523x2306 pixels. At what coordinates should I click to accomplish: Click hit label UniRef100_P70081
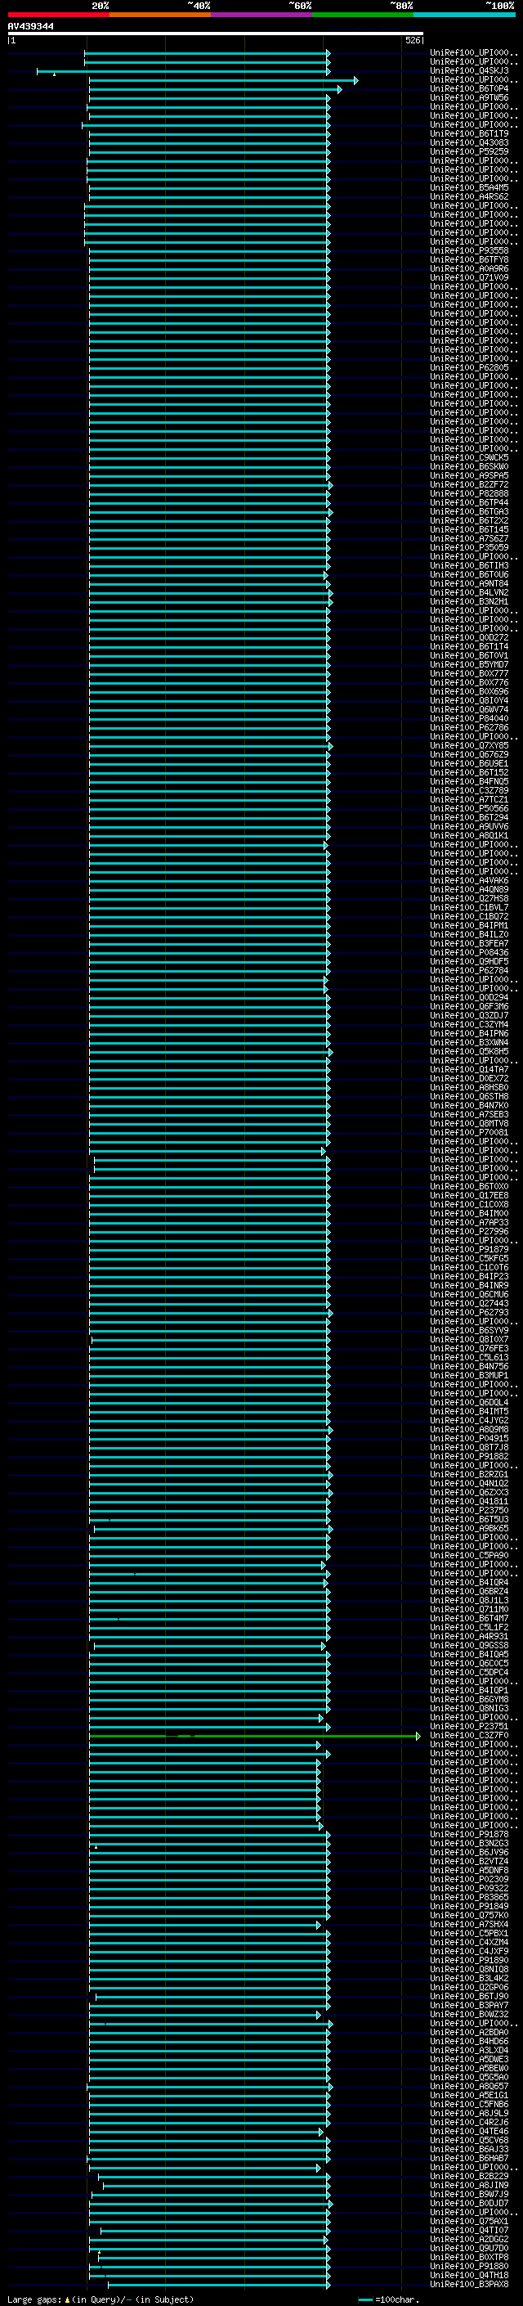pyautogui.click(x=469, y=1132)
